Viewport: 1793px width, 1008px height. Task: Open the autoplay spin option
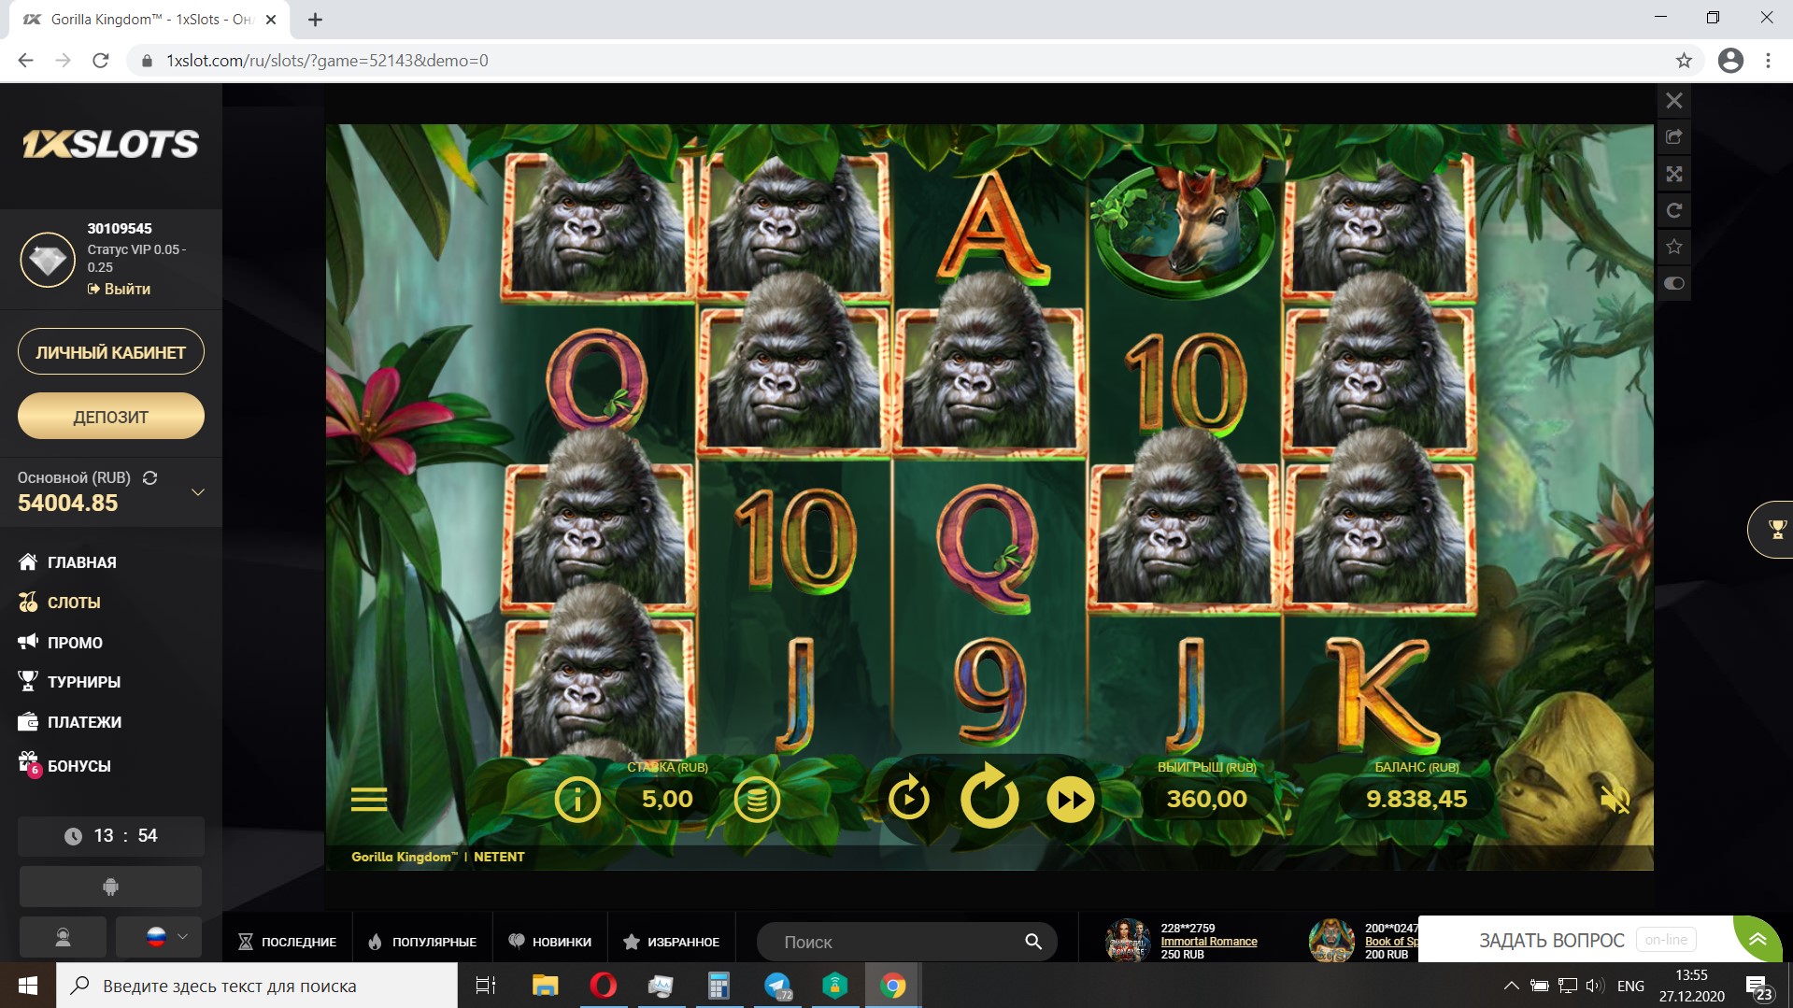point(908,800)
